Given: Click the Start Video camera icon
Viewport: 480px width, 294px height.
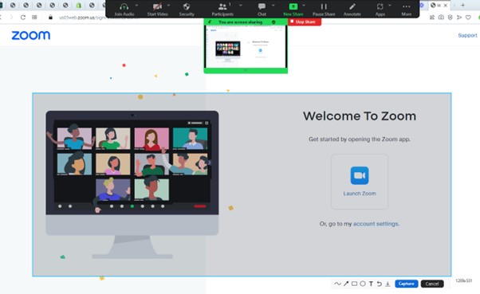Looking at the screenshot, I should (157, 6).
